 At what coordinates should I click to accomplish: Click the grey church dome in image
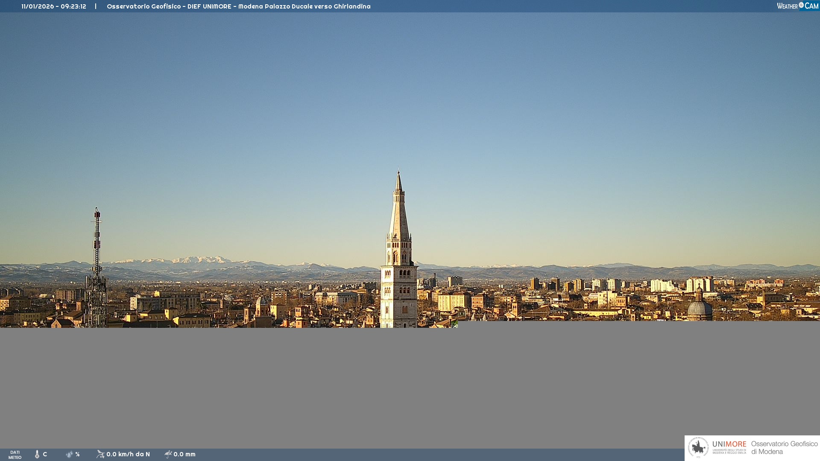click(700, 309)
